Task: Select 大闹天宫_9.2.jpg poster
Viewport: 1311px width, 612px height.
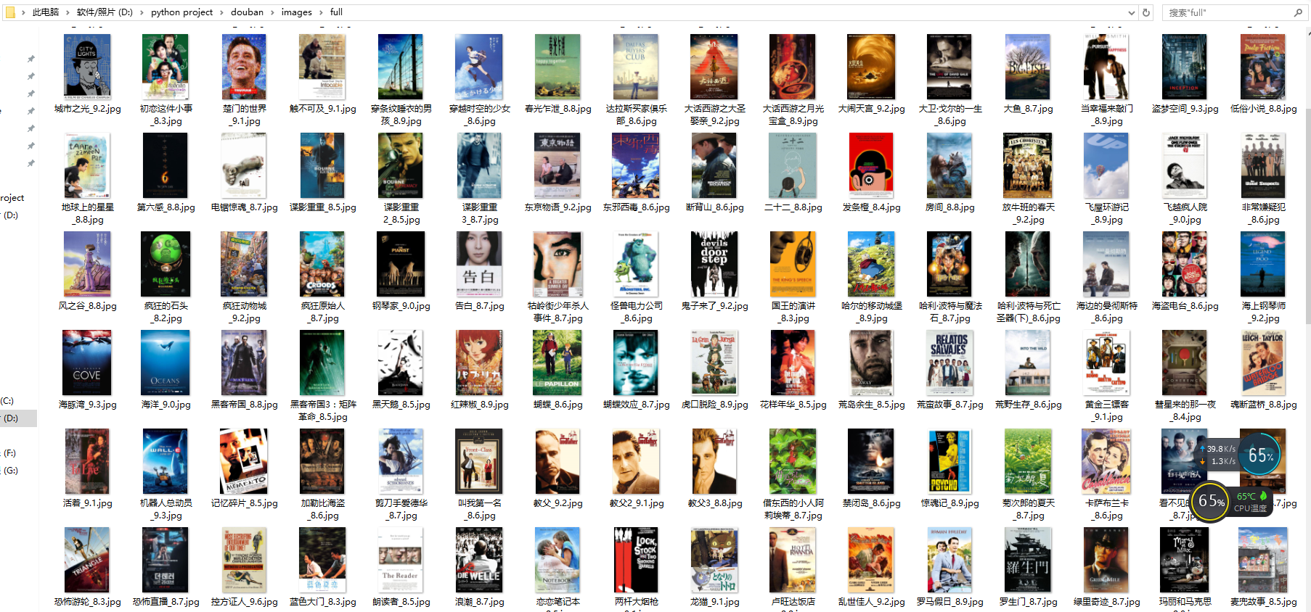Action: point(871,67)
